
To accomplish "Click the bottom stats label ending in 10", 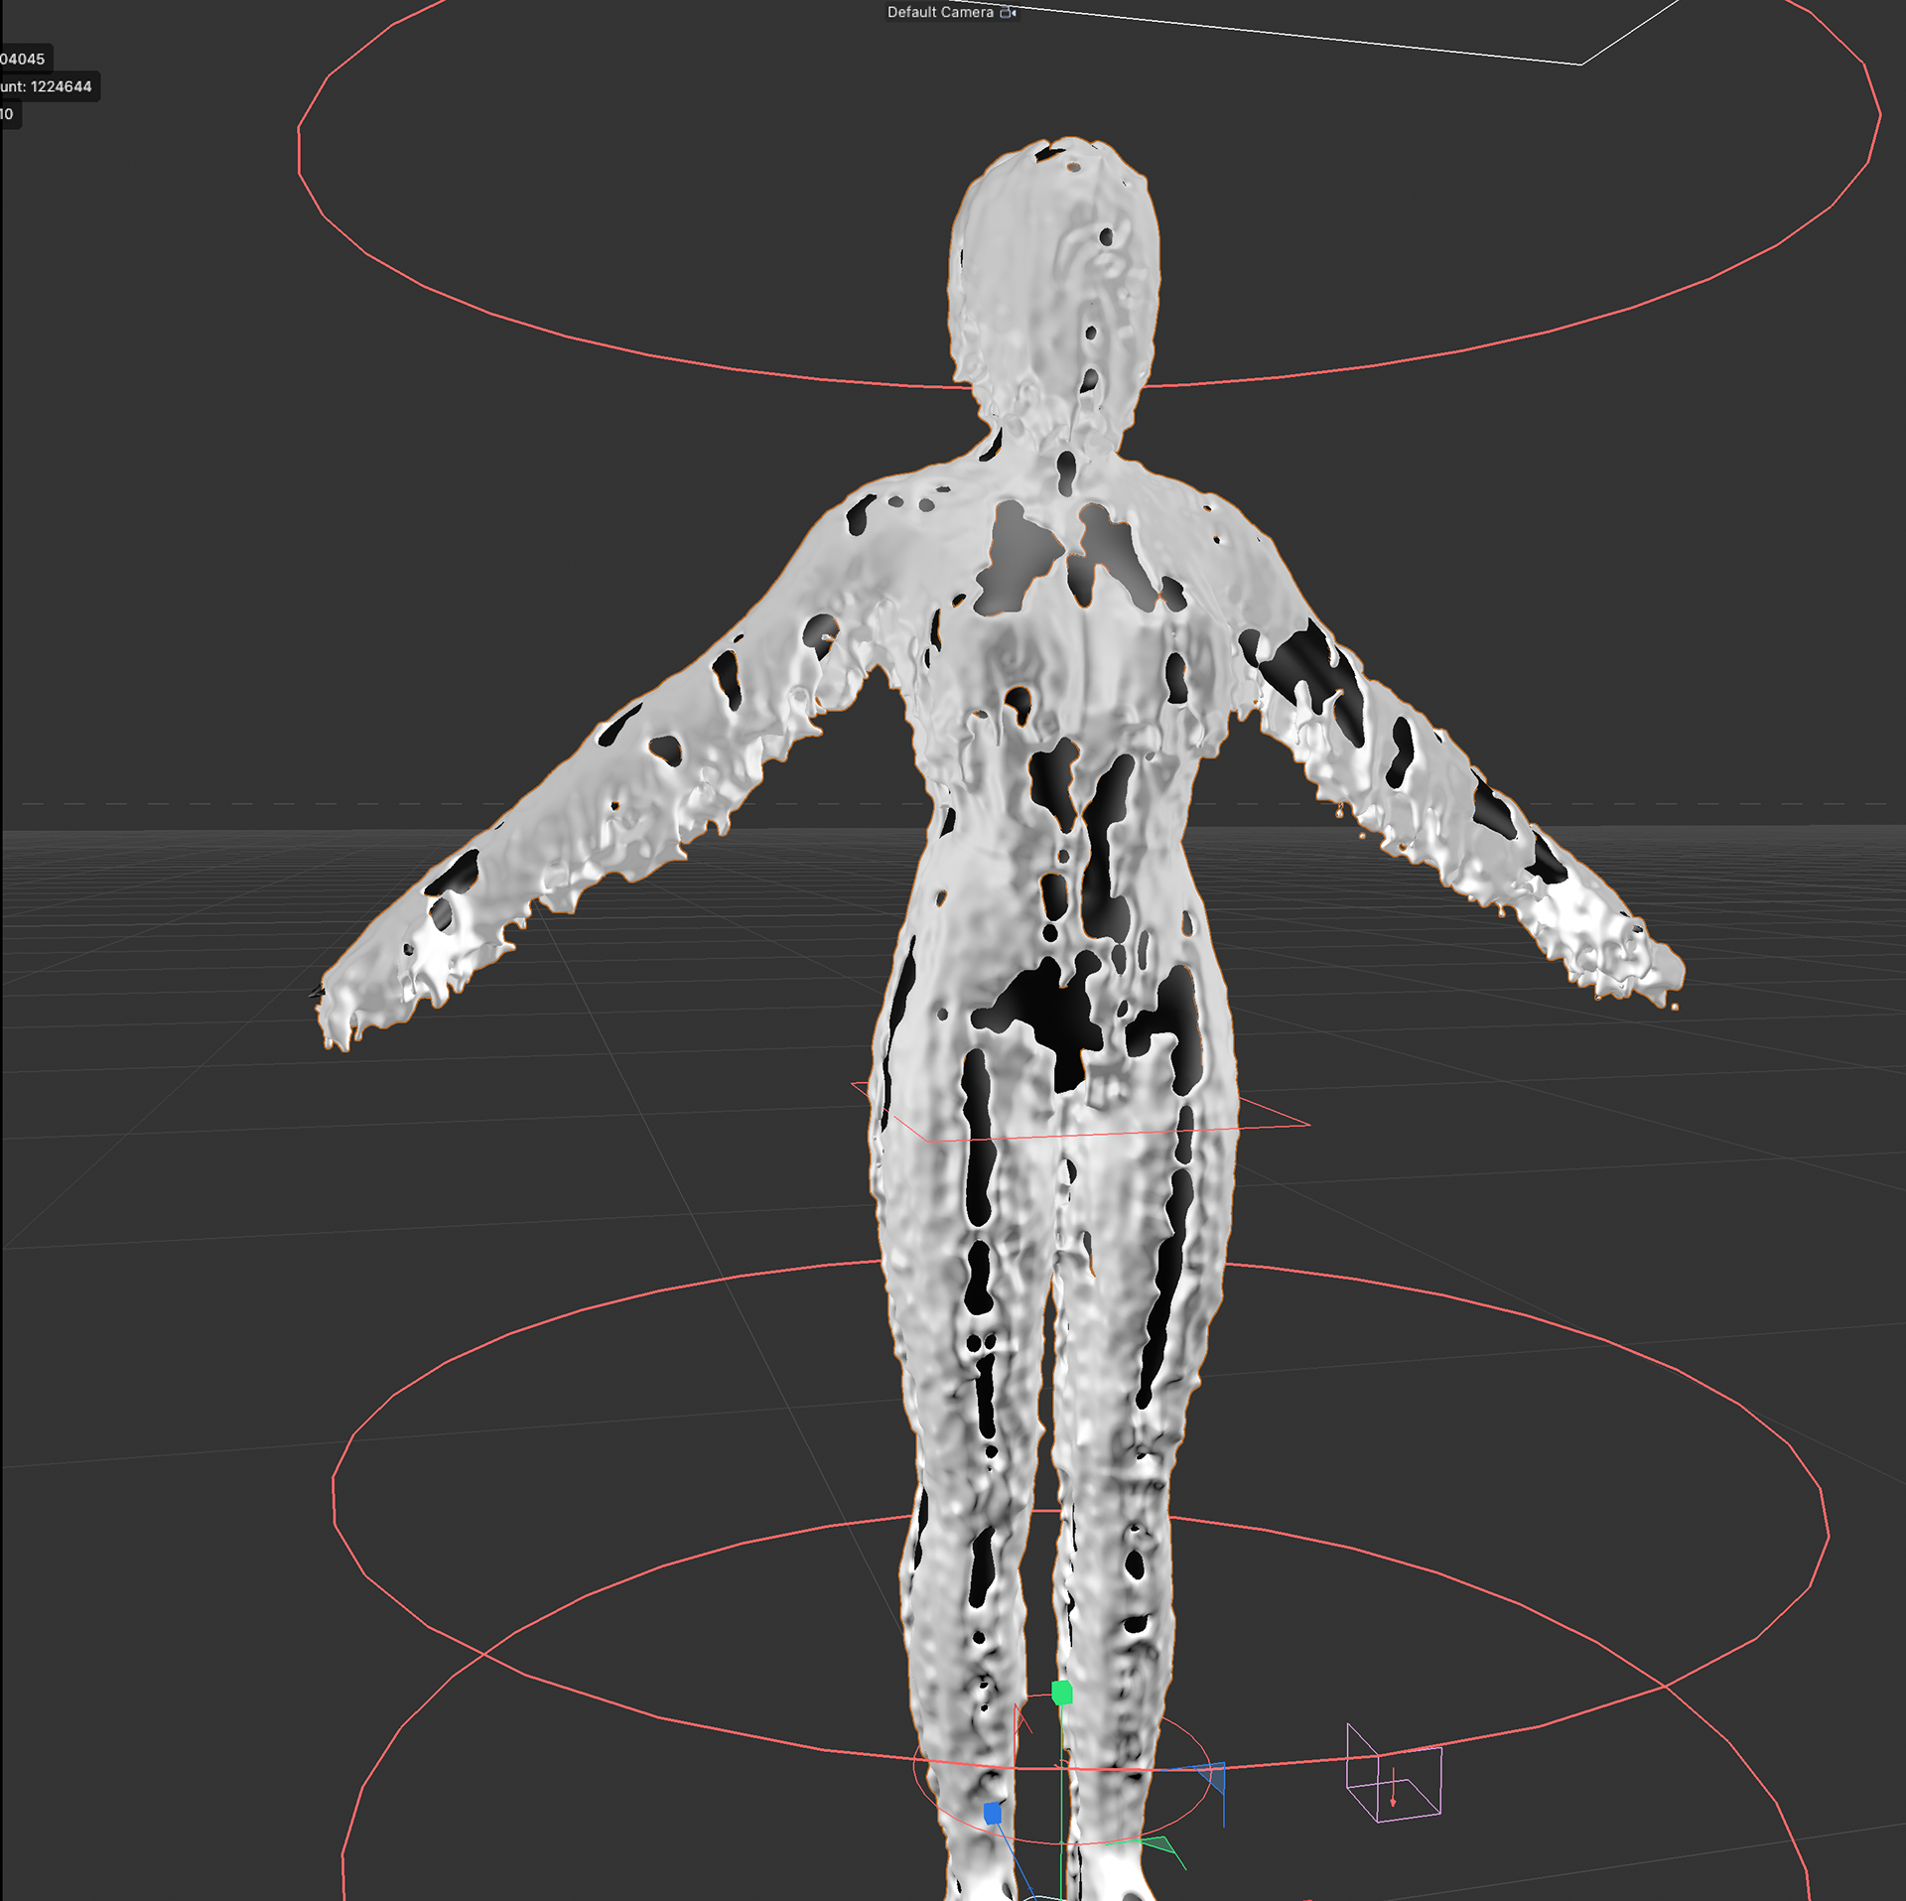I will pos(8,114).
